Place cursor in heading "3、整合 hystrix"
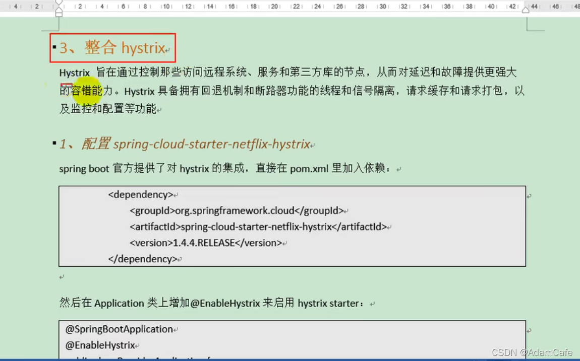This screenshot has height=361, width=580. click(112, 48)
